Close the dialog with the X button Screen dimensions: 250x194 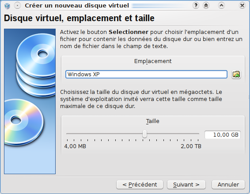242,6
